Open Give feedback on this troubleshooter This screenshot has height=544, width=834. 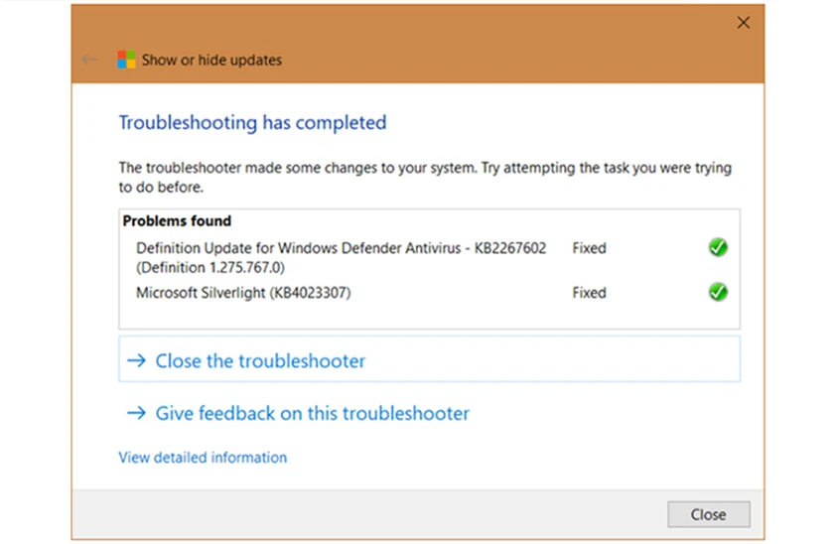pyautogui.click(x=299, y=413)
